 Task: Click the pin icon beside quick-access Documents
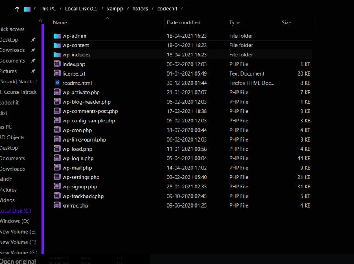click(33, 61)
